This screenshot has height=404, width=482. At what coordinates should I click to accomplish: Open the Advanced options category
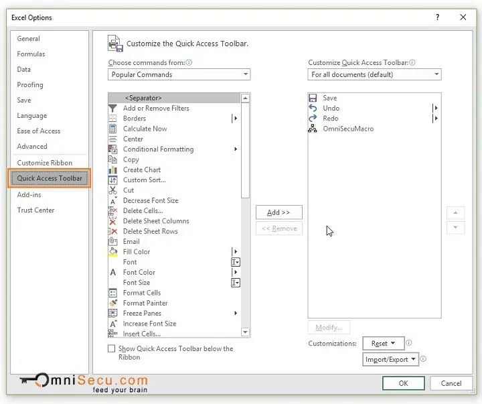coord(32,147)
